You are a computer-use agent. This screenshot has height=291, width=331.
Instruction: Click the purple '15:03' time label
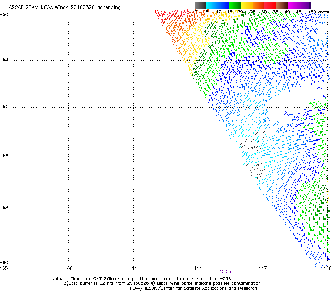(225, 272)
